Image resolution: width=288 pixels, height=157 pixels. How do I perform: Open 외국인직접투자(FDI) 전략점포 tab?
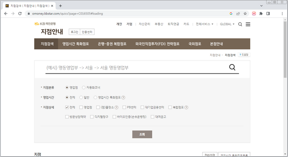coord(157,44)
